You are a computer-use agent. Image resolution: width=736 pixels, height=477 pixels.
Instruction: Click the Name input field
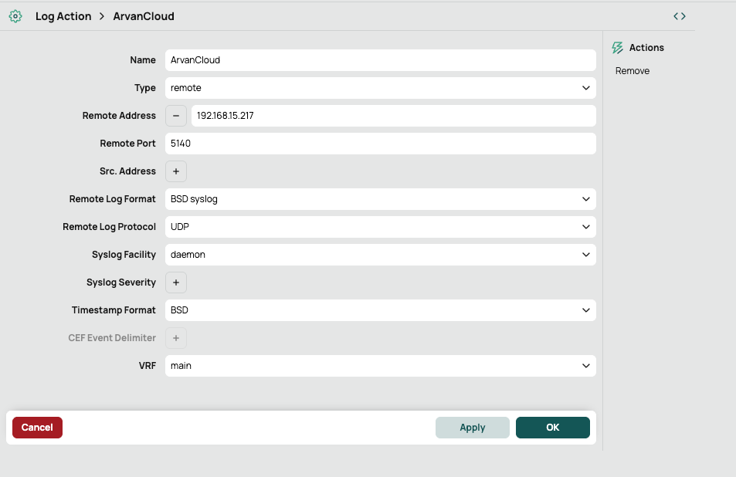tap(380, 60)
